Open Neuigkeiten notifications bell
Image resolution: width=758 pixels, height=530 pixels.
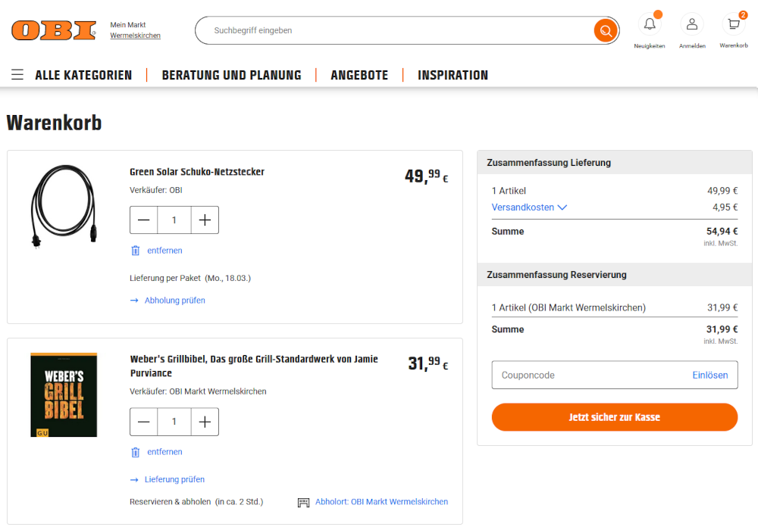650,24
